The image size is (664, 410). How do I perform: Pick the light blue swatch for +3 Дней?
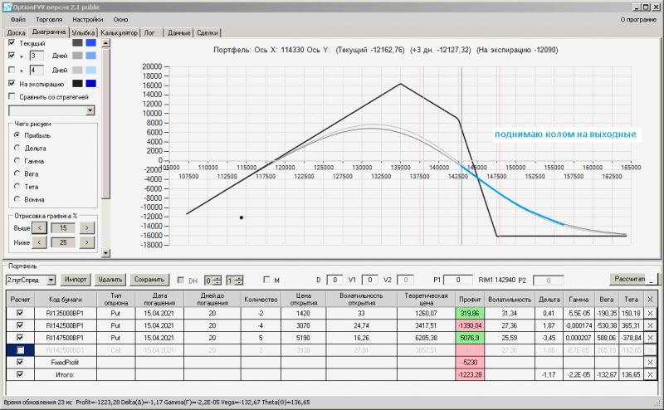pos(90,56)
